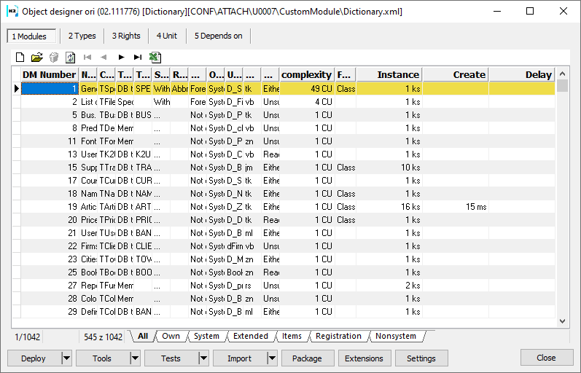The width and height of the screenshot is (581, 373).
Task: Click the Tests button
Action: pos(171,358)
